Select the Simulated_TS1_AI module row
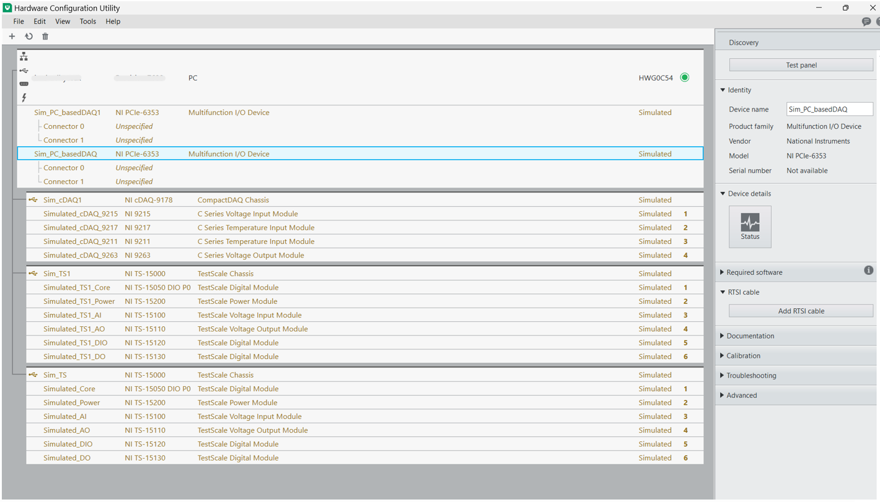Screen dimensions: 880x502 365,315
